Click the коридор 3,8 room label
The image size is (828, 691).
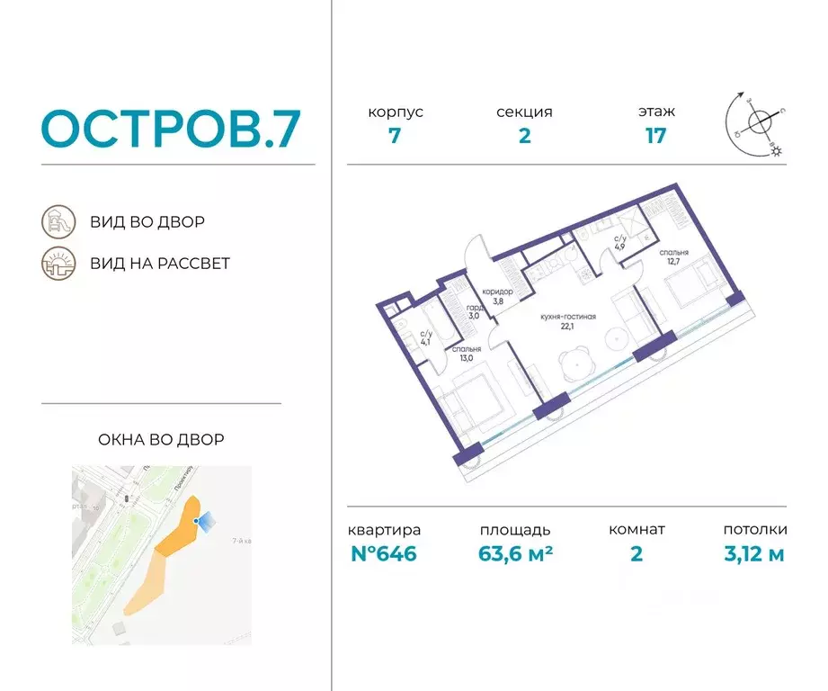click(497, 296)
